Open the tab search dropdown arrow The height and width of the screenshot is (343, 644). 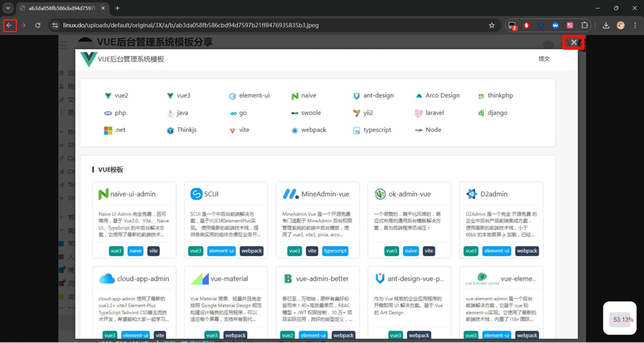coord(8,8)
